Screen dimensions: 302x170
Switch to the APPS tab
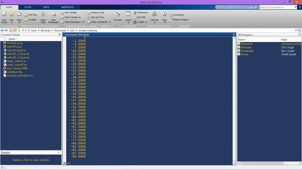pyautogui.click(x=46, y=8)
